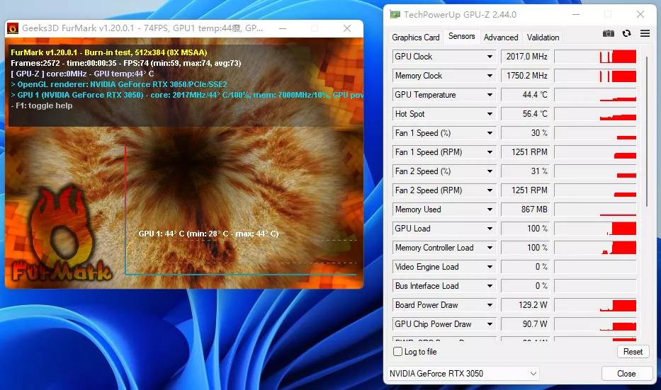Click the 56.4 °C Hot Spot value
This screenshot has width=661, height=390.
point(525,114)
